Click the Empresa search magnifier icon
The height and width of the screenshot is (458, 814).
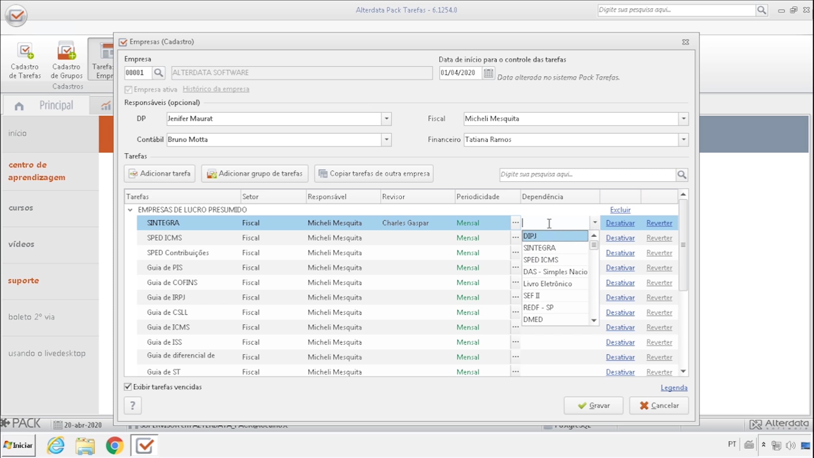tap(158, 73)
